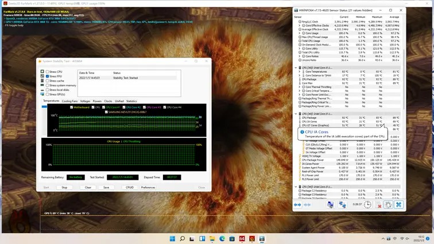Click the HWiNFO Current column header
This screenshot has width=434, height=244.
pos(344,17)
